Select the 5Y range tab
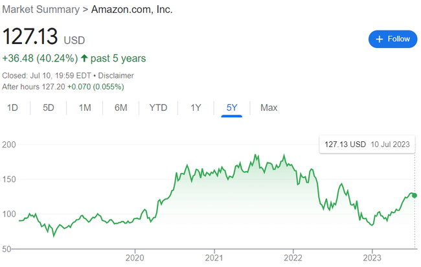421x267 pixels. pos(231,108)
